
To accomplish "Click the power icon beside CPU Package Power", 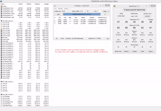I will (x=1, y=102).
